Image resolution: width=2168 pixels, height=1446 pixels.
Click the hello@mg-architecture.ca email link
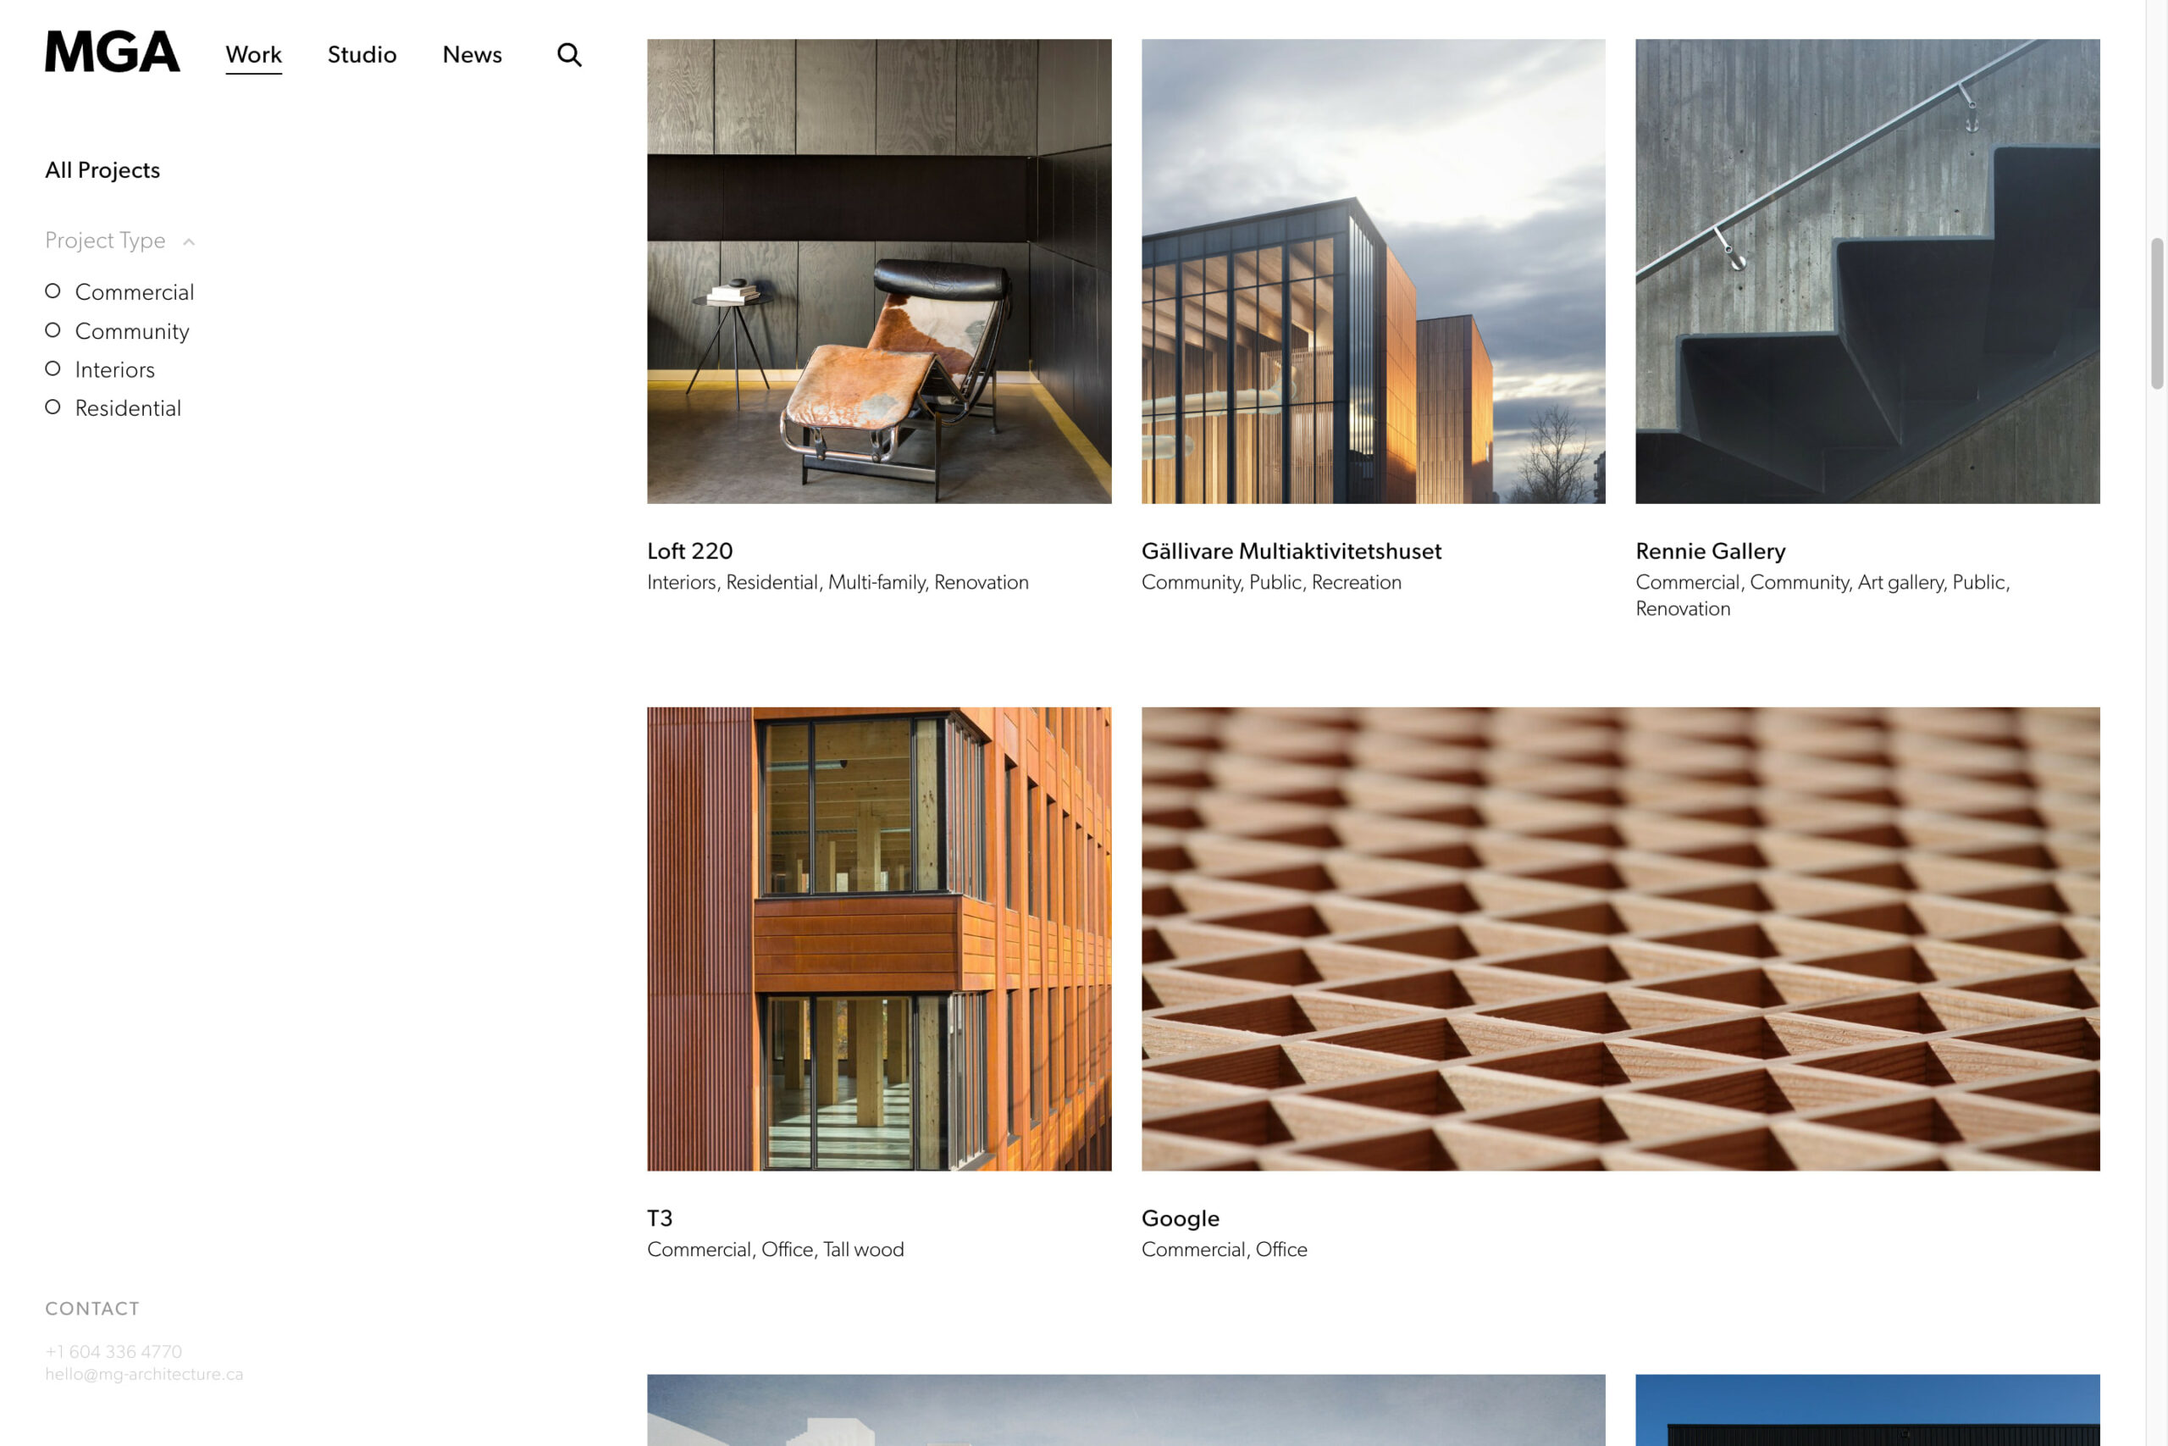click(144, 1374)
